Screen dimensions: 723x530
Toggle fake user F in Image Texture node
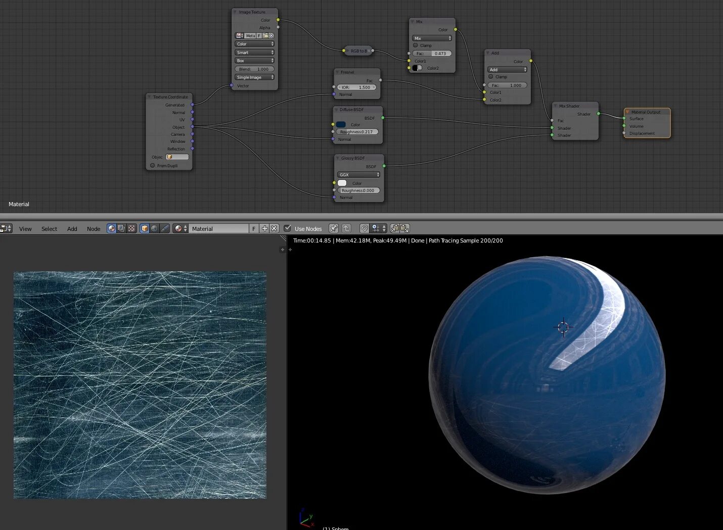tap(259, 36)
